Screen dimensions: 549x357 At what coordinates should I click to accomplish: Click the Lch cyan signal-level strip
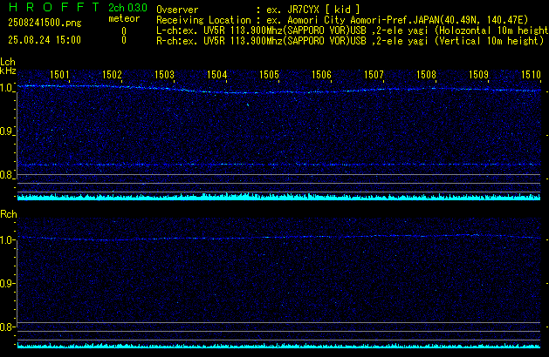(278, 197)
